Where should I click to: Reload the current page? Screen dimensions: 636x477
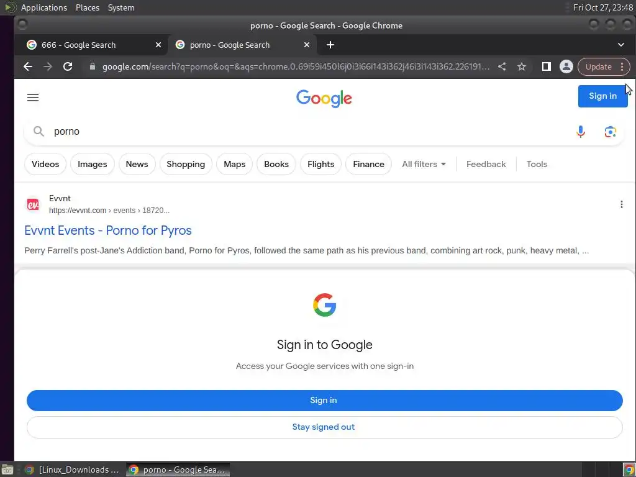tap(68, 66)
